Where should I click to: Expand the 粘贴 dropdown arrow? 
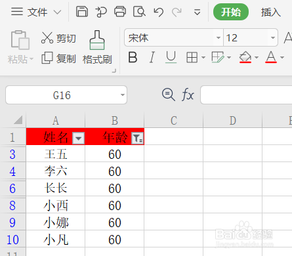(31, 58)
